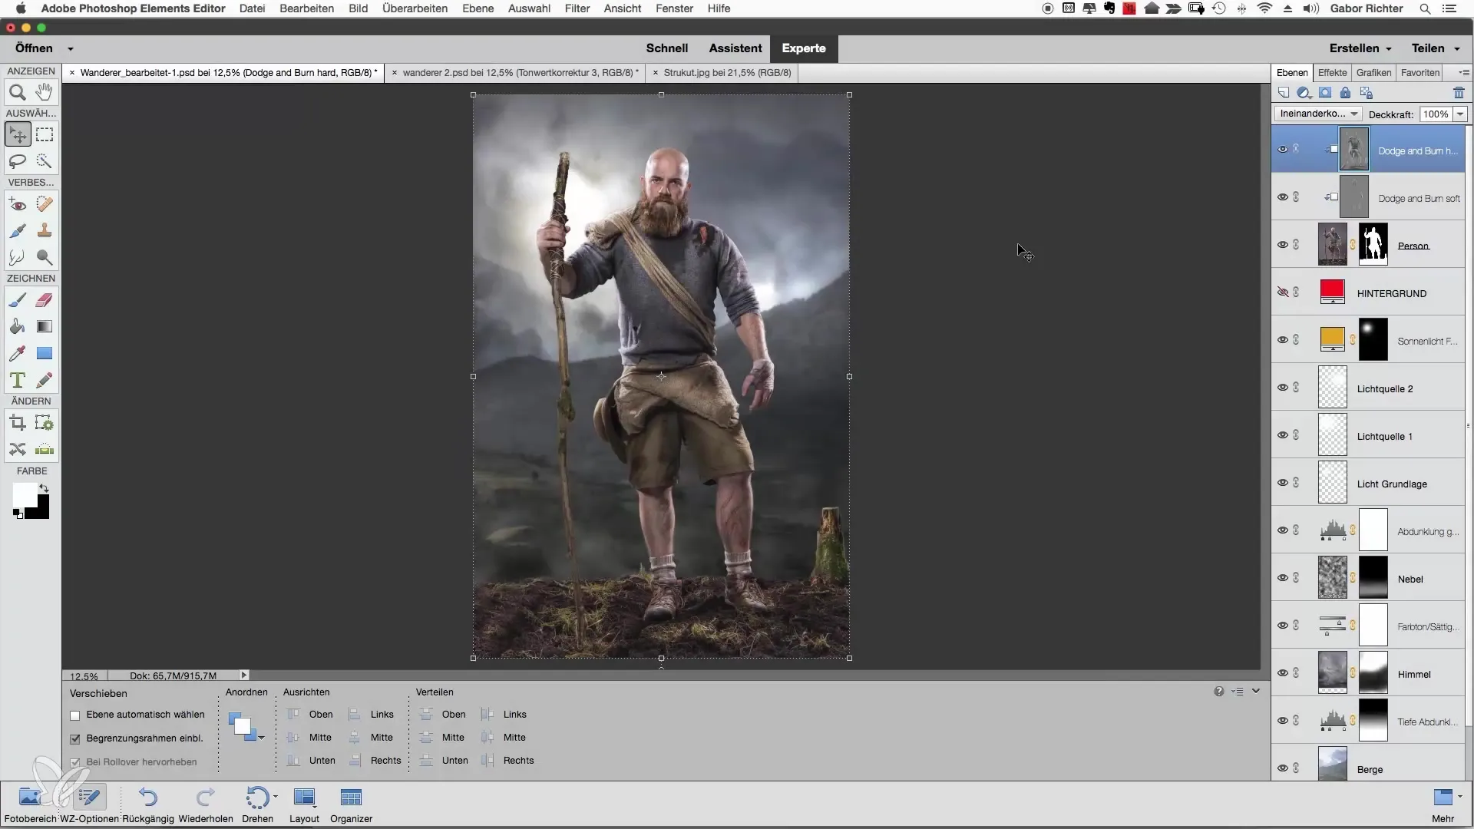Click the Rückgängig undo button
The width and height of the screenshot is (1474, 829).
click(x=148, y=805)
